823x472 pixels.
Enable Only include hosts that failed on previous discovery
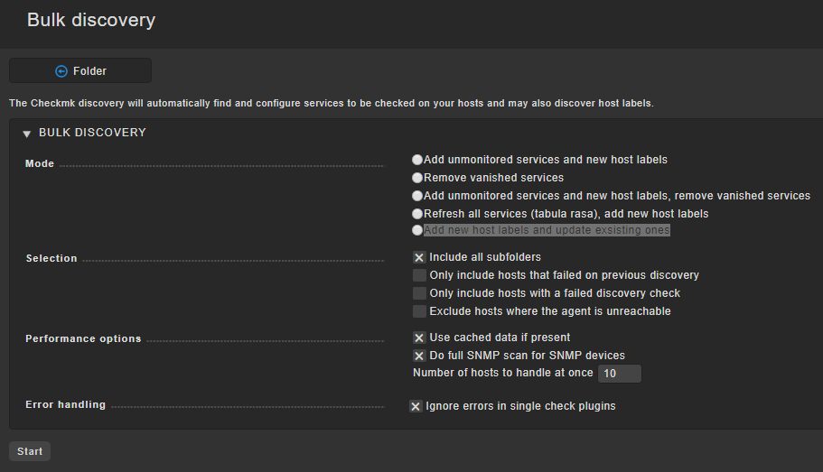(419, 275)
